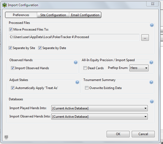The height and width of the screenshot is (144, 163).
Task: Click the processed files path field
Action: 74,37
